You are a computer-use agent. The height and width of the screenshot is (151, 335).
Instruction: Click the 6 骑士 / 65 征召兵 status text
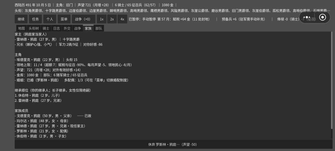pyautogui.click(x=136, y=5)
